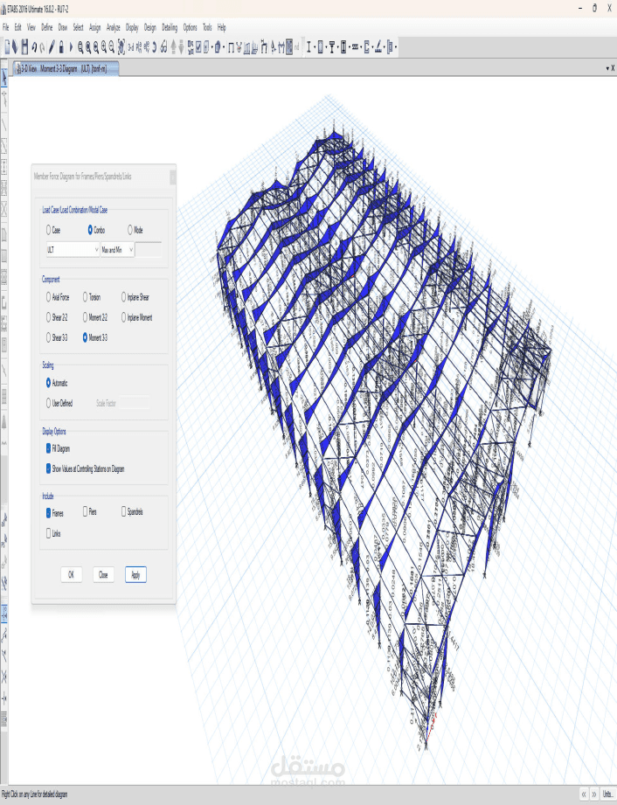Screen dimensions: 617x805
Task: Switch to 3-d view toolbar icon
Action: [131, 47]
